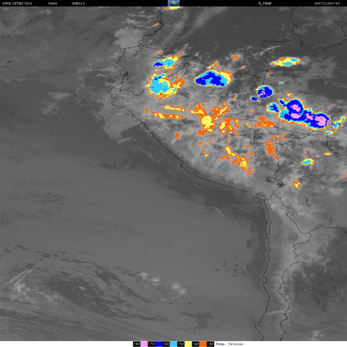Select the orange legend color swatch
Image resolution: width=347 pixels, height=347 pixels.
(203, 344)
